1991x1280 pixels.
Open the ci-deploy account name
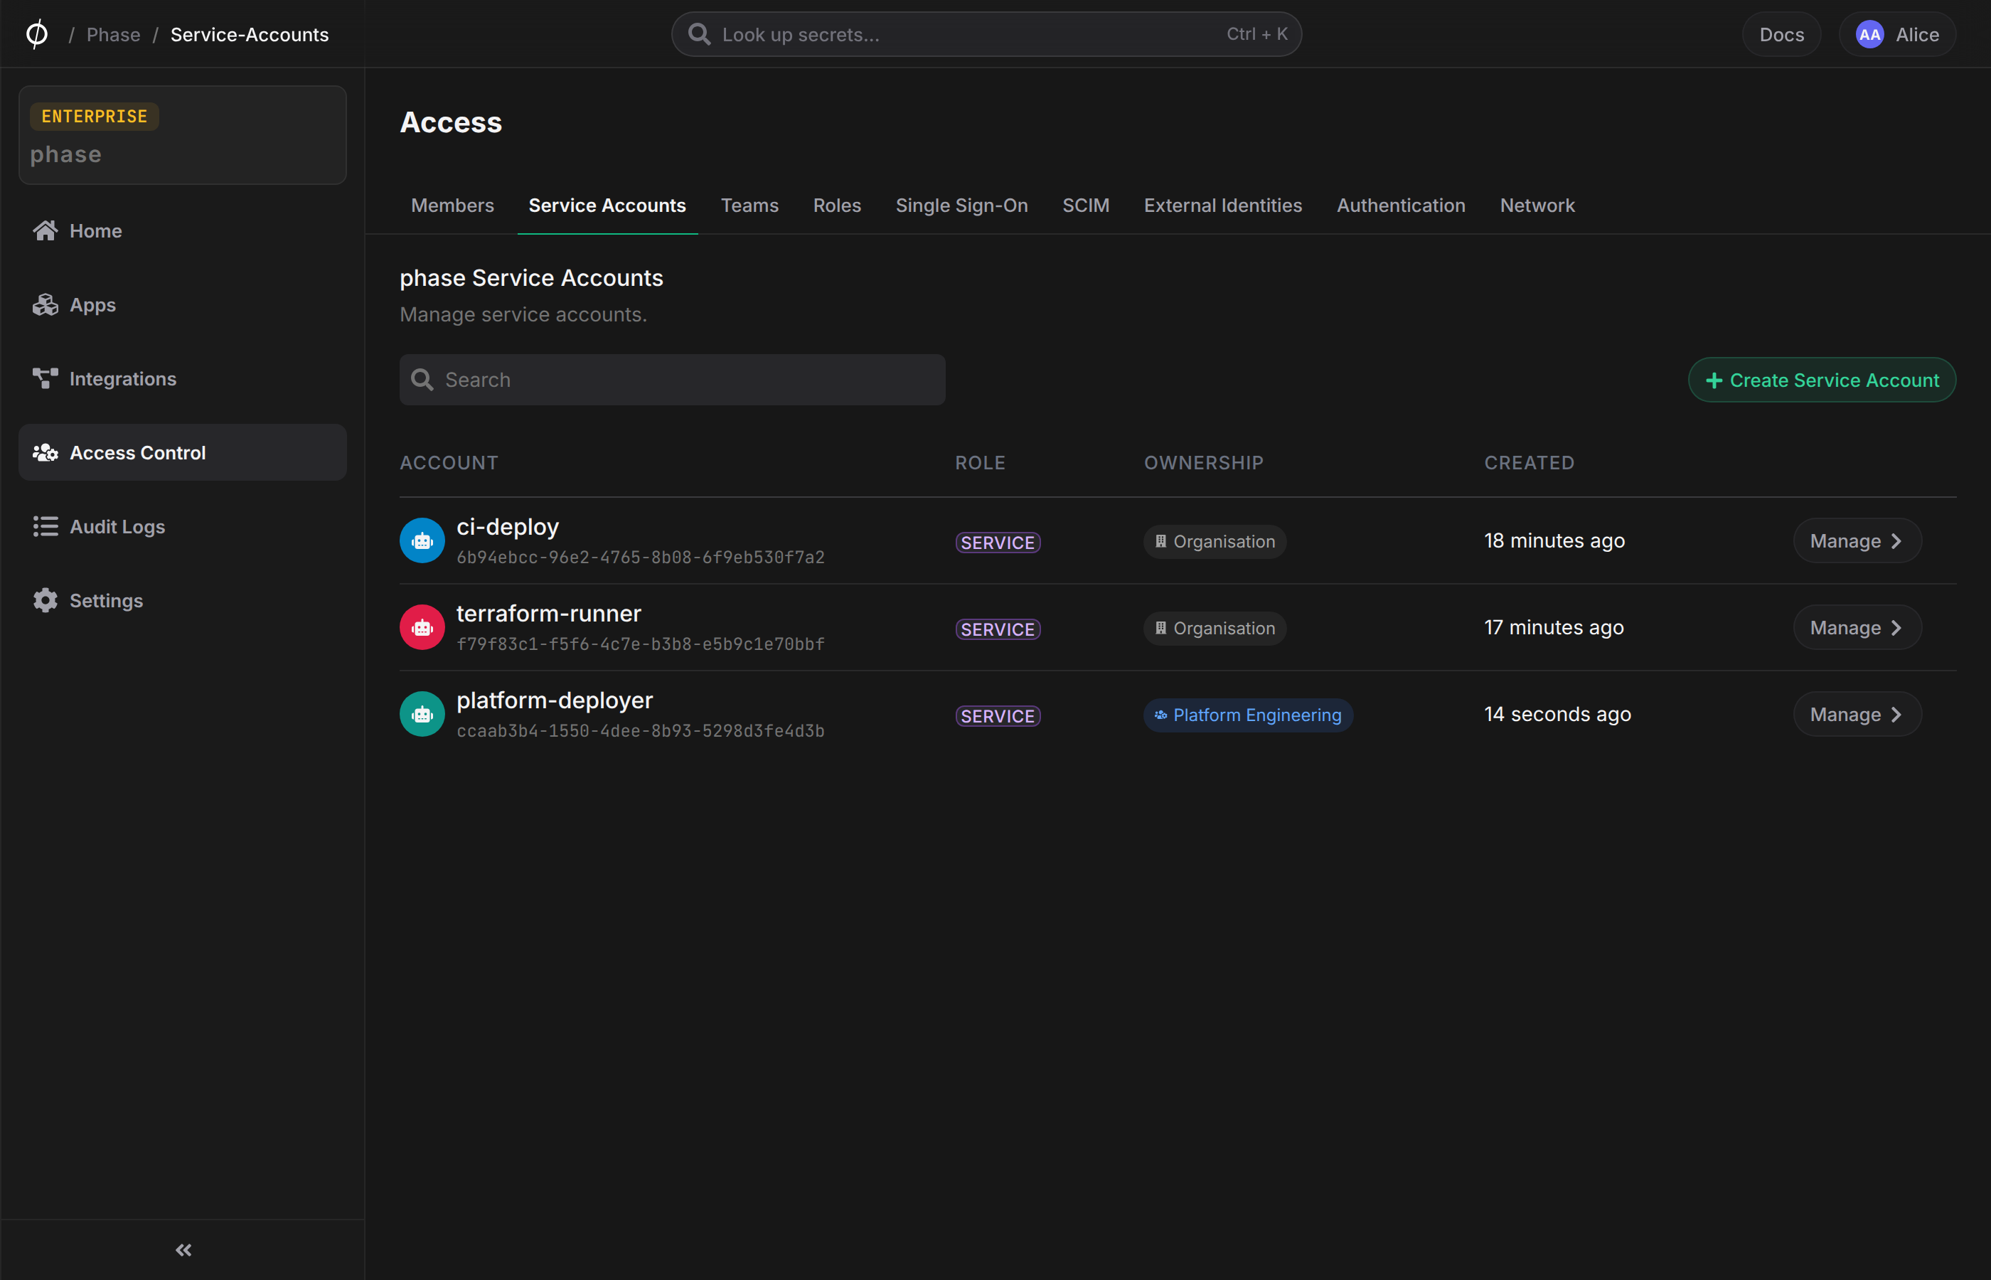click(507, 527)
